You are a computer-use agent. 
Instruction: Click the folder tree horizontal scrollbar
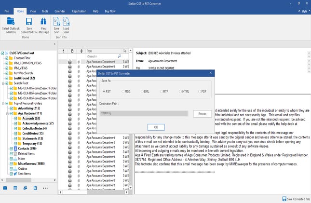[18, 180]
